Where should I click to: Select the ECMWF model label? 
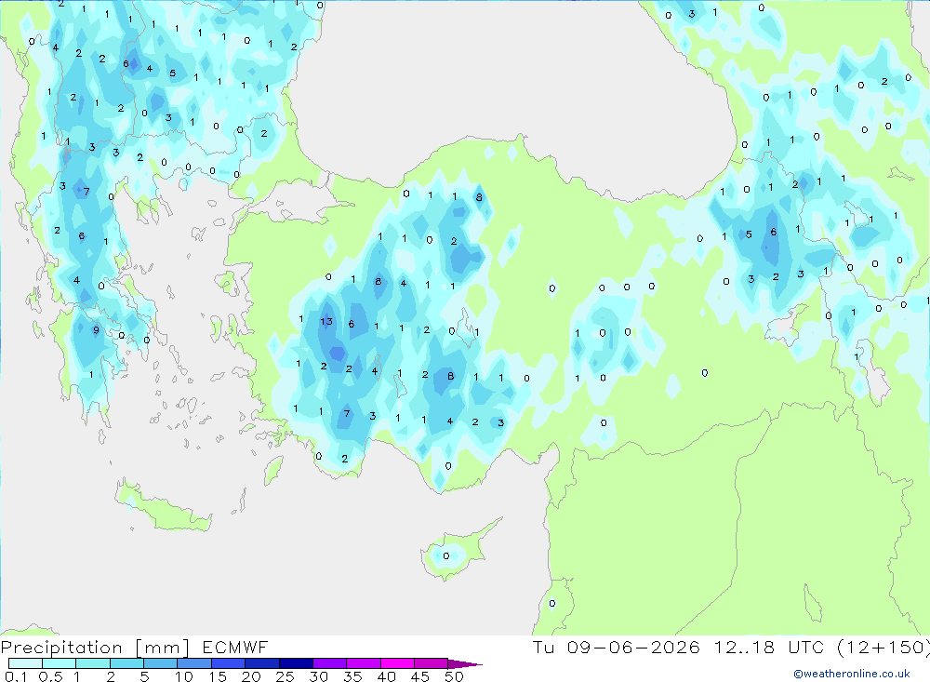coord(235,647)
